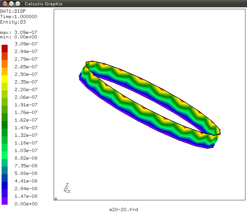This screenshot has width=247, height=219.
Task: Click the XYZ coordinate axes triad
Action: click(67, 188)
